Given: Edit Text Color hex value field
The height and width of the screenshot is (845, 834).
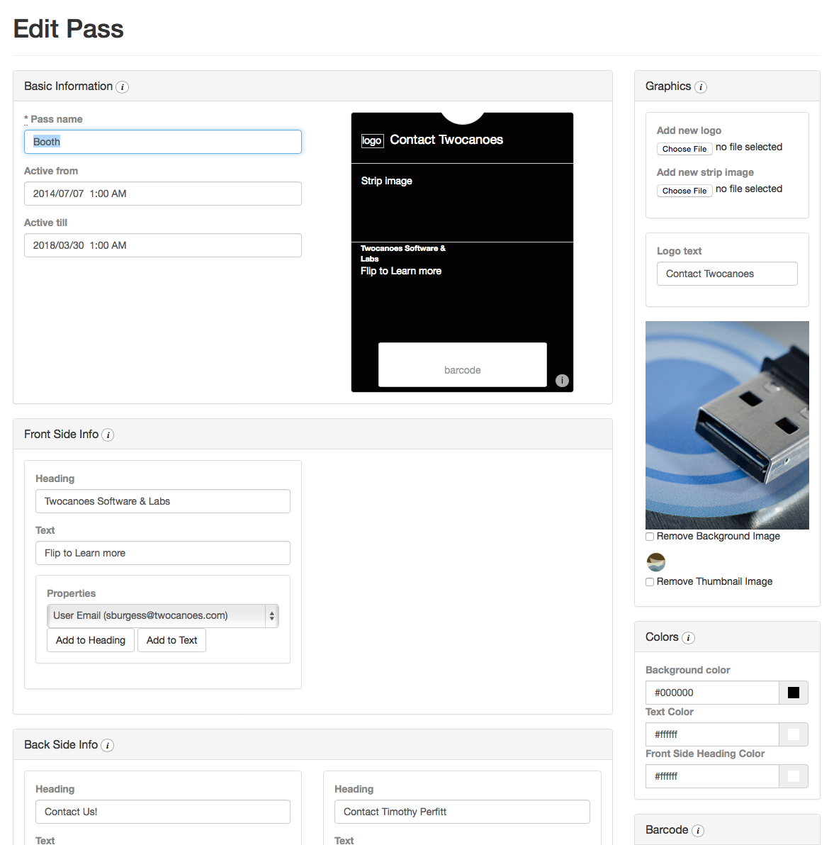Looking at the screenshot, I should (x=712, y=734).
